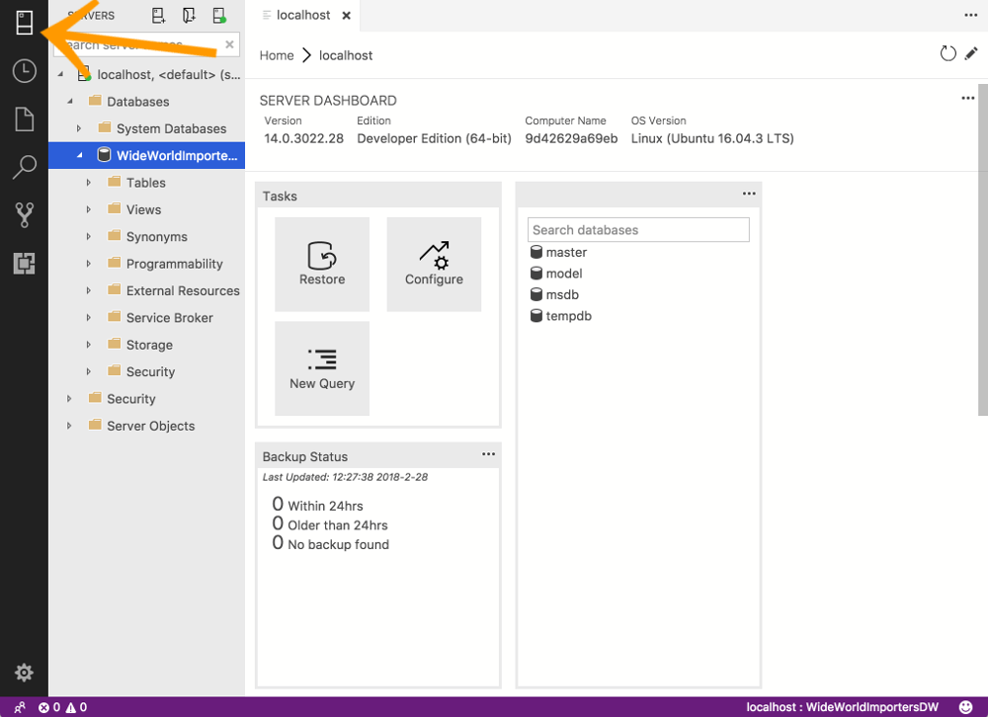Open Server Dashboard more options ellipsis

coord(968,98)
